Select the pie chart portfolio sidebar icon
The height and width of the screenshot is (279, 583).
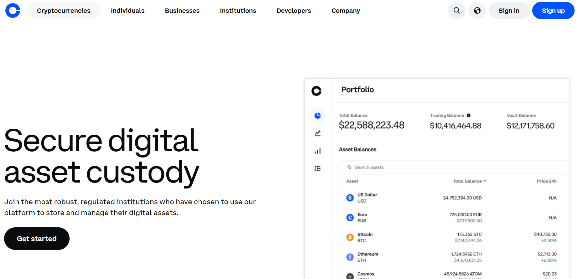(x=318, y=116)
